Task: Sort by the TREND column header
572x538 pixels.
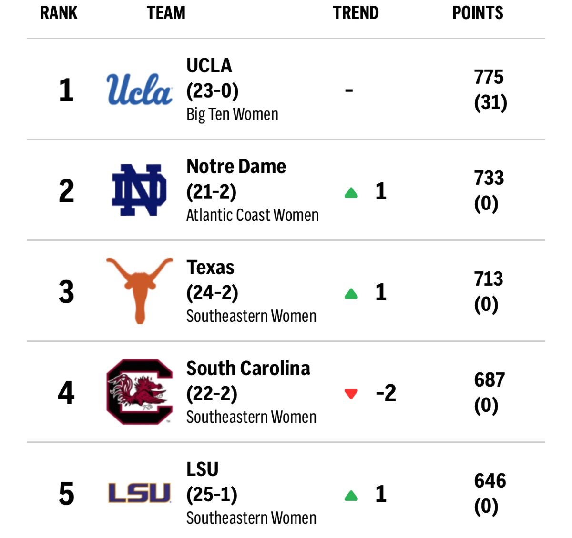Action: pyautogui.click(x=356, y=13)
